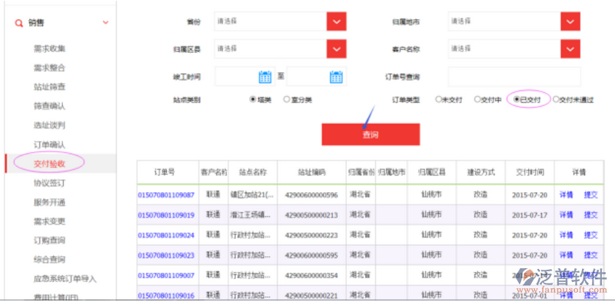Click 提交 for order 015070801109019

point(590,215)
